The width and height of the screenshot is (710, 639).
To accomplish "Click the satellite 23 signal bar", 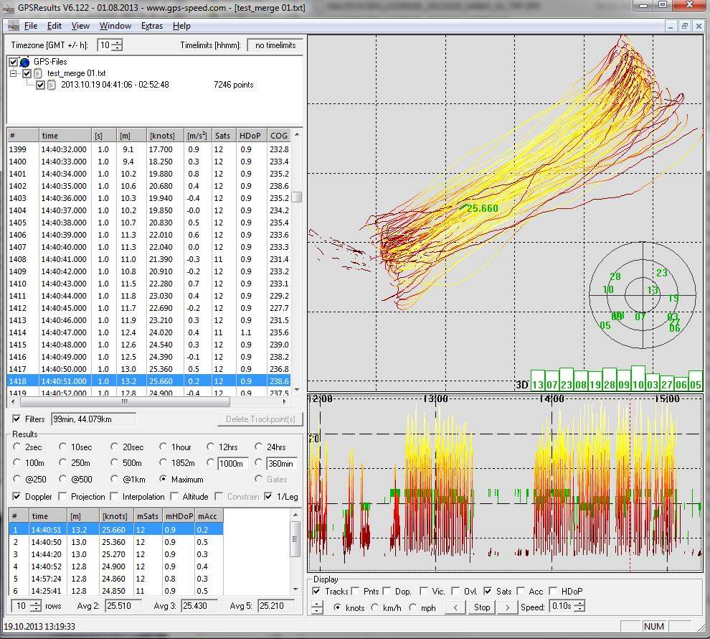I will [x=567, y=381].
